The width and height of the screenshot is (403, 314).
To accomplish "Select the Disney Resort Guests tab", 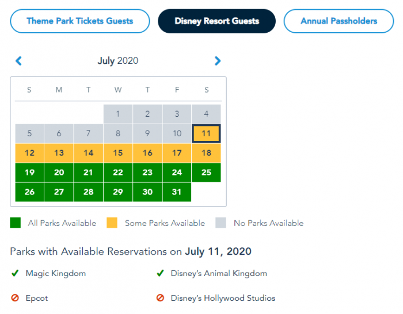I will click(216, 21).
